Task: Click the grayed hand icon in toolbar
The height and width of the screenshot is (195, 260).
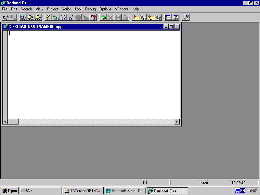Action: tap(85, 17)
